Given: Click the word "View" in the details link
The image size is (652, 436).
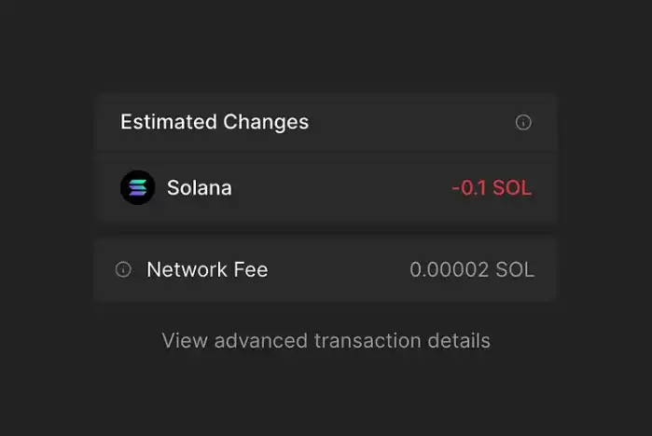Looking at the screenshot, I should [185, 340].
